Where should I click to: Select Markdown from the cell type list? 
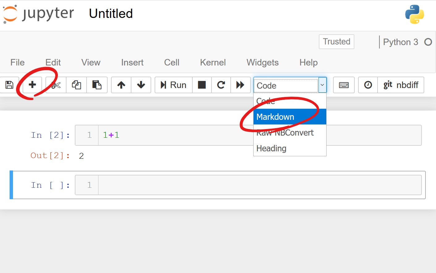tap(275, 116)
